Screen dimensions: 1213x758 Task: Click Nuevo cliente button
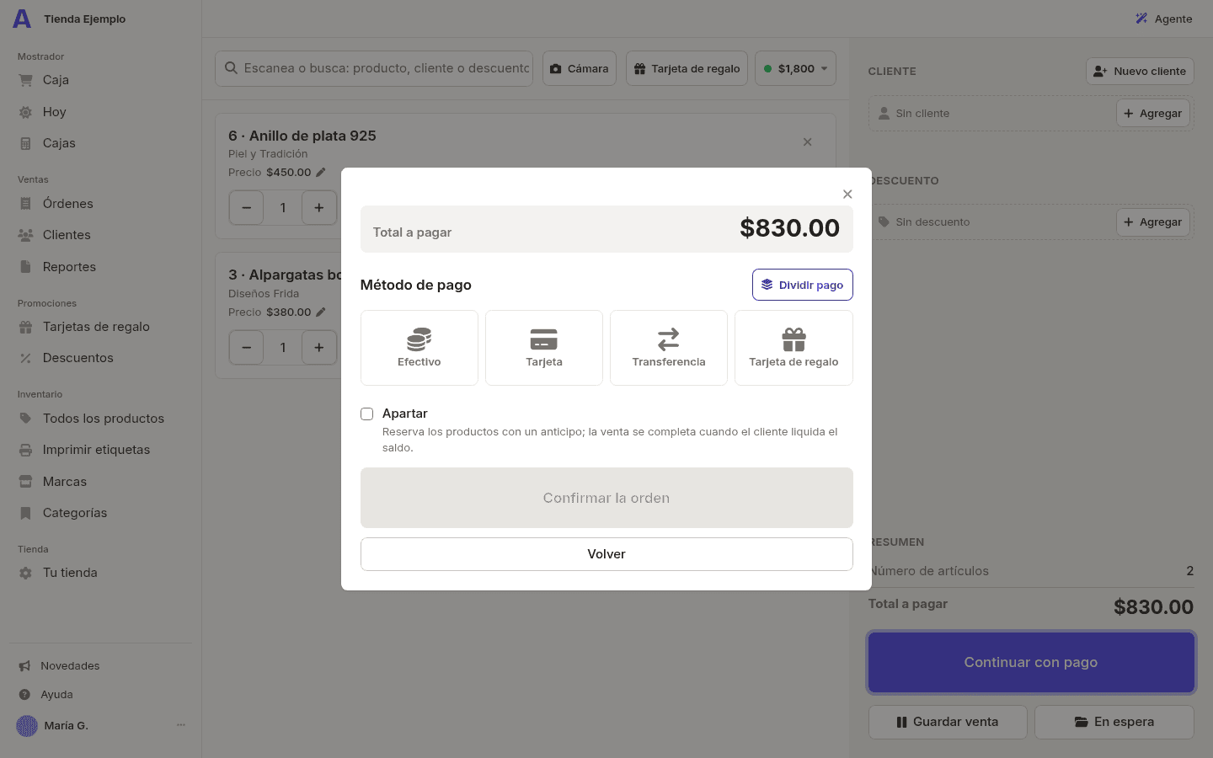click(1140, 72)
